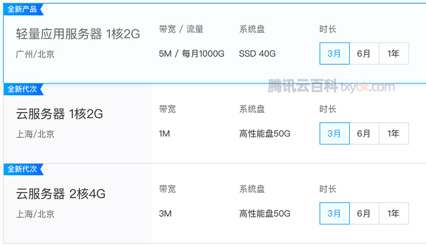
Task: Click the SSD 40G system disk value
Action: 257,54
